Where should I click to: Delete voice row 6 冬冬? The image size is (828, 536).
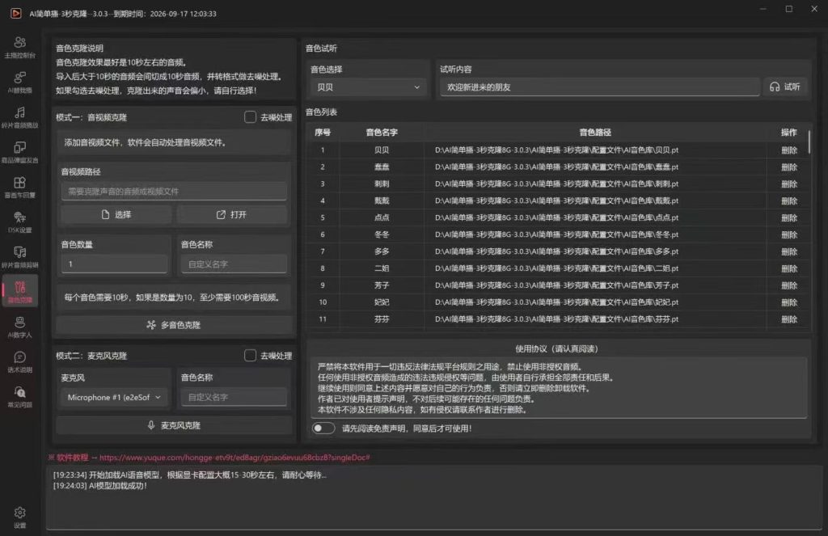pyautogui.click(x=789, y=234)
